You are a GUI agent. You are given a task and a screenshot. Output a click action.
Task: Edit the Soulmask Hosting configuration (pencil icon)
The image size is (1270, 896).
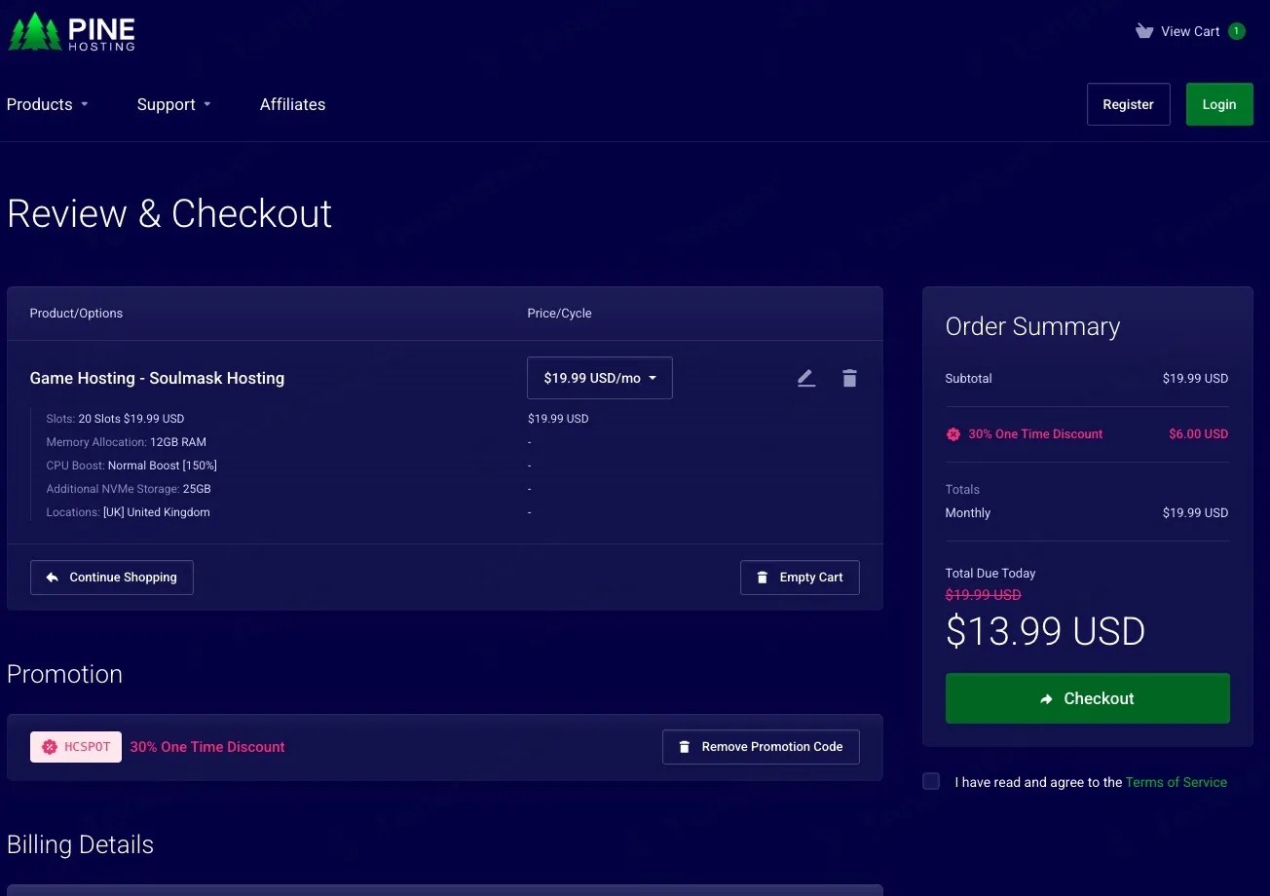tap(806, 378)
